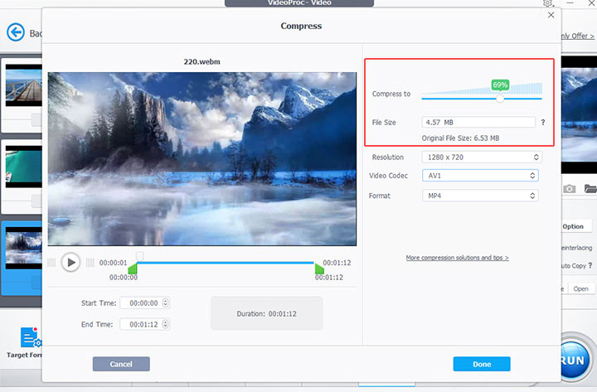Click the step-forward frame icon right of play

point(90,263)
